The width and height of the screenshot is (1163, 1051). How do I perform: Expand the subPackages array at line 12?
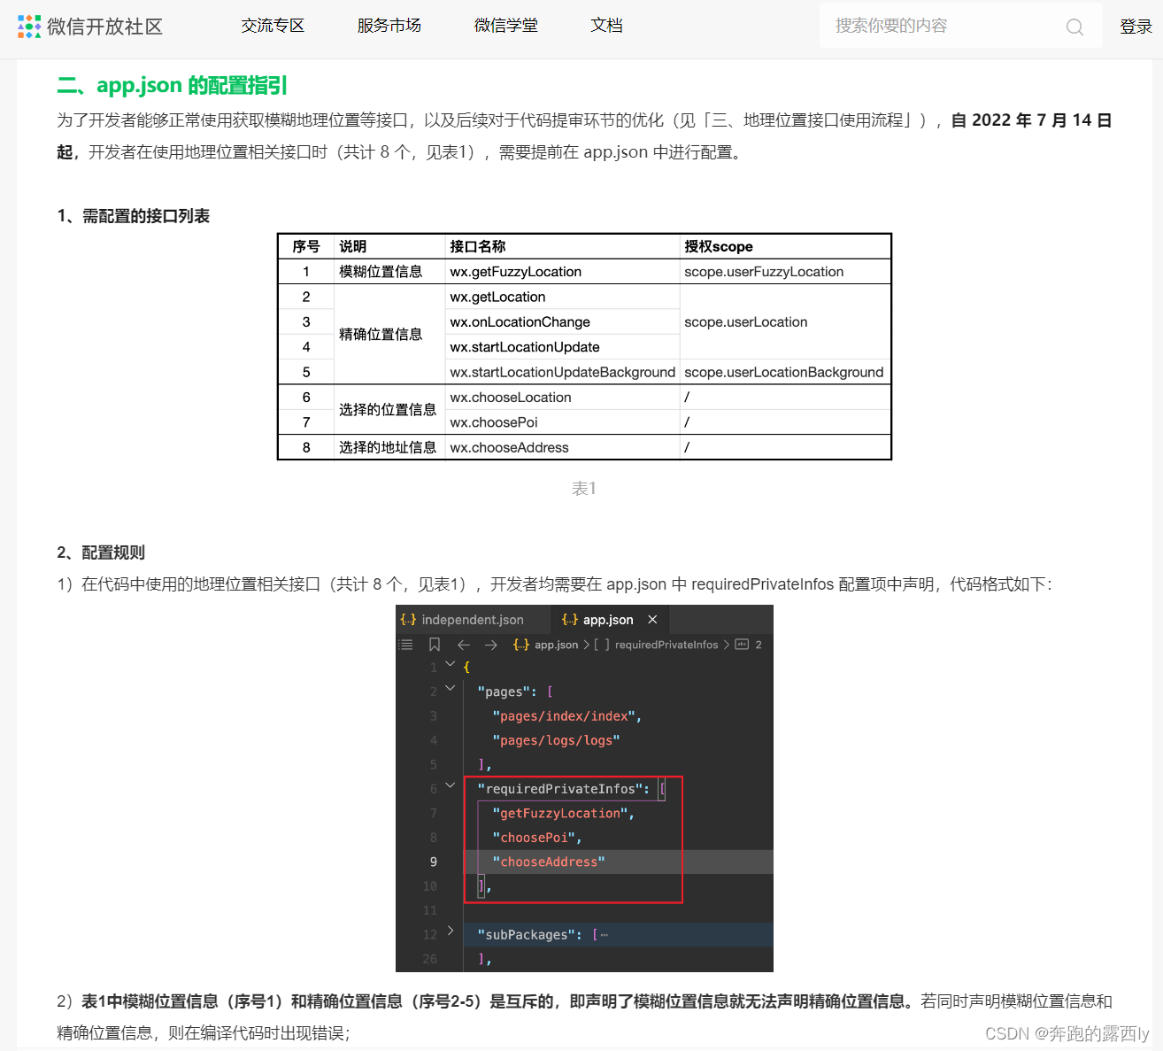pos(451,931)
